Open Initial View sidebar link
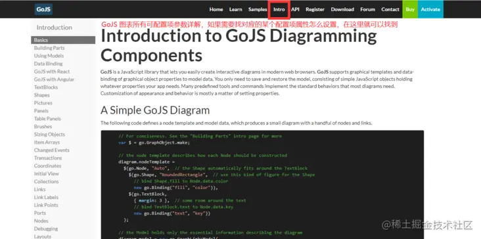 [46, 174]
